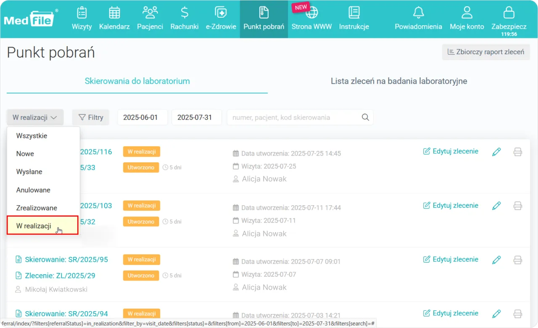Screen dimensions: 538x328
Task: Click pencil icon for order created 2025-07-25
Action: tap(496, 152)
